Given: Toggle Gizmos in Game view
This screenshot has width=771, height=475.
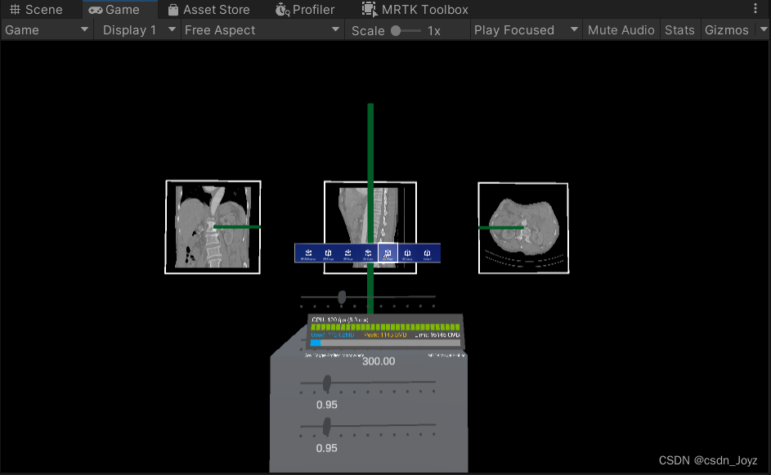Looking at the screenshot, I should [x=726, y=30].
